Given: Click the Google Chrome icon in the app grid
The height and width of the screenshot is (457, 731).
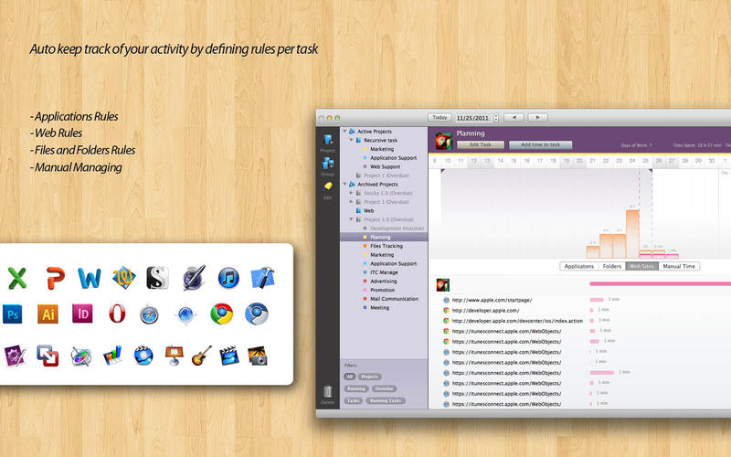Looking at the screenshot, I should [x=221, y=314].
